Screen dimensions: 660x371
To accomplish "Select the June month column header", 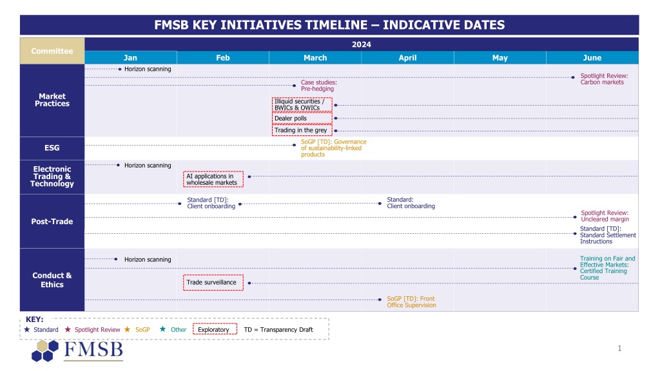I will (x=592, y=57).
